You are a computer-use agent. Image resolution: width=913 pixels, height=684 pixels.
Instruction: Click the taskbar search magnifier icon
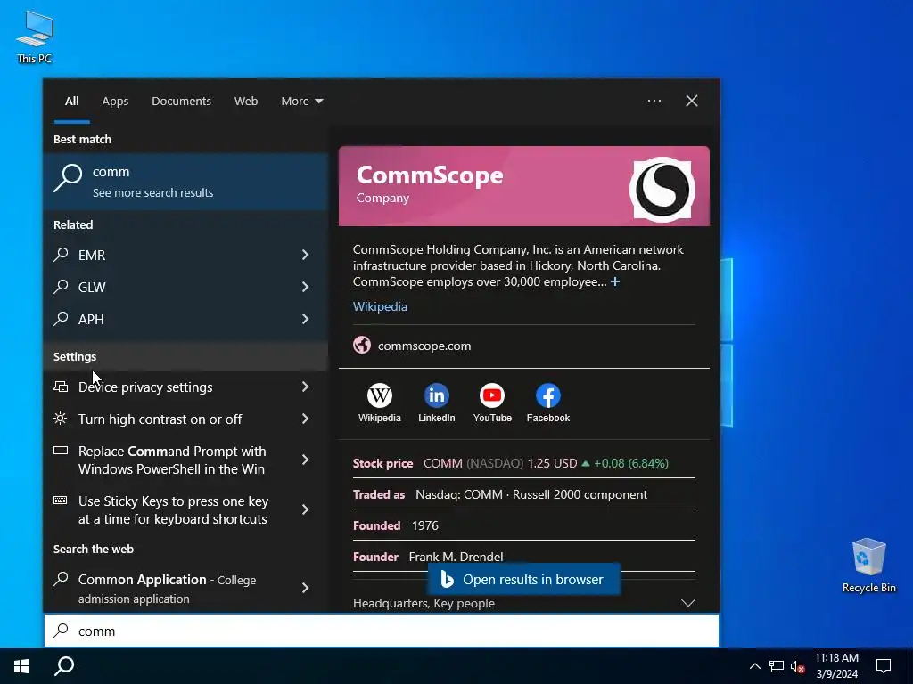pos(64,666)
